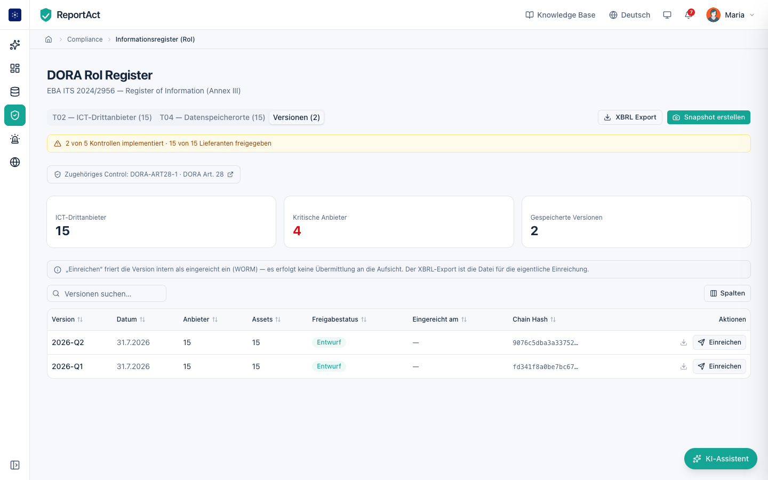Select the 2026-Q2 version cell
Viewport: 768px width, 480px height.
[x=68, y=342]
